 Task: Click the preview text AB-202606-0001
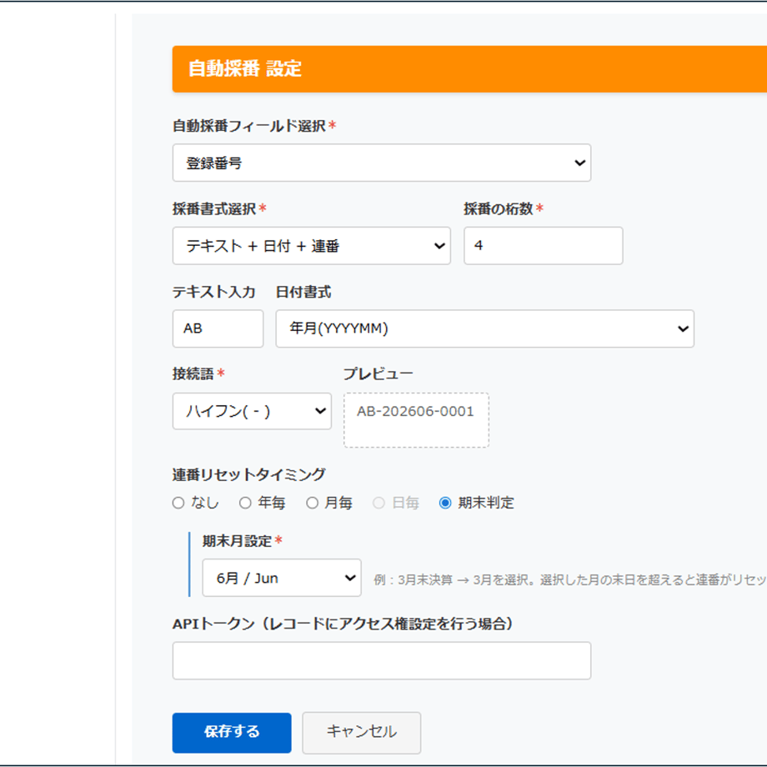(x=415, y=411)
